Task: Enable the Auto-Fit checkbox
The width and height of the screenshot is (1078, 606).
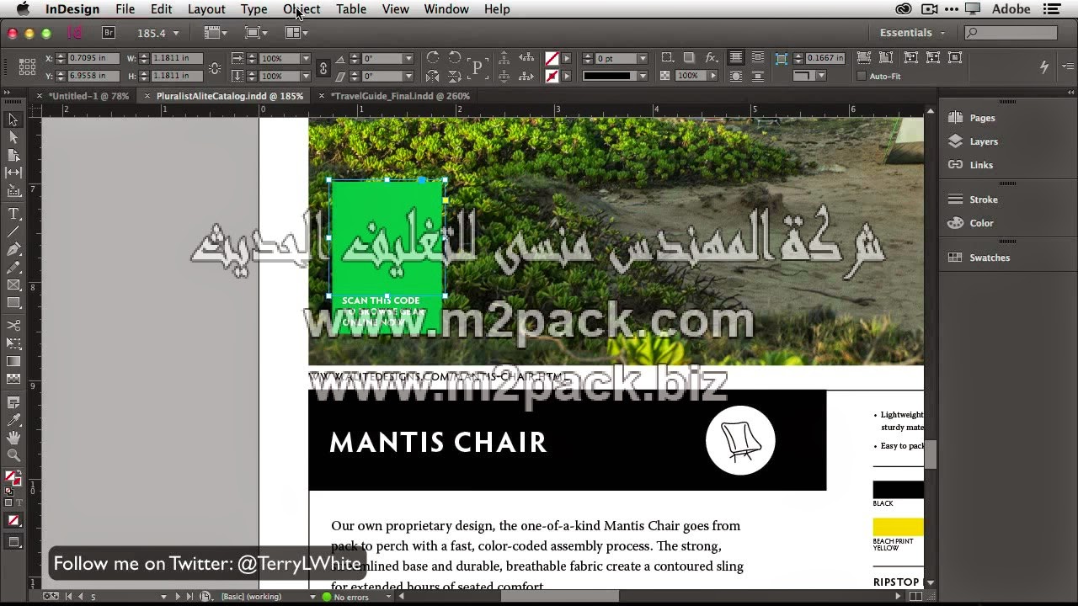Action: pos(861,76)
